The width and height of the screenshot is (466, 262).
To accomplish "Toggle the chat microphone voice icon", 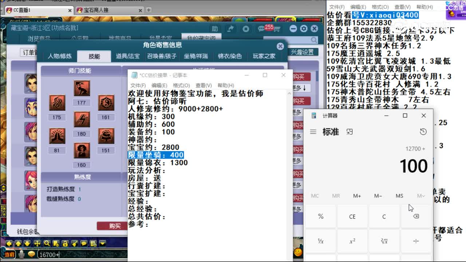I will [21, 254].
